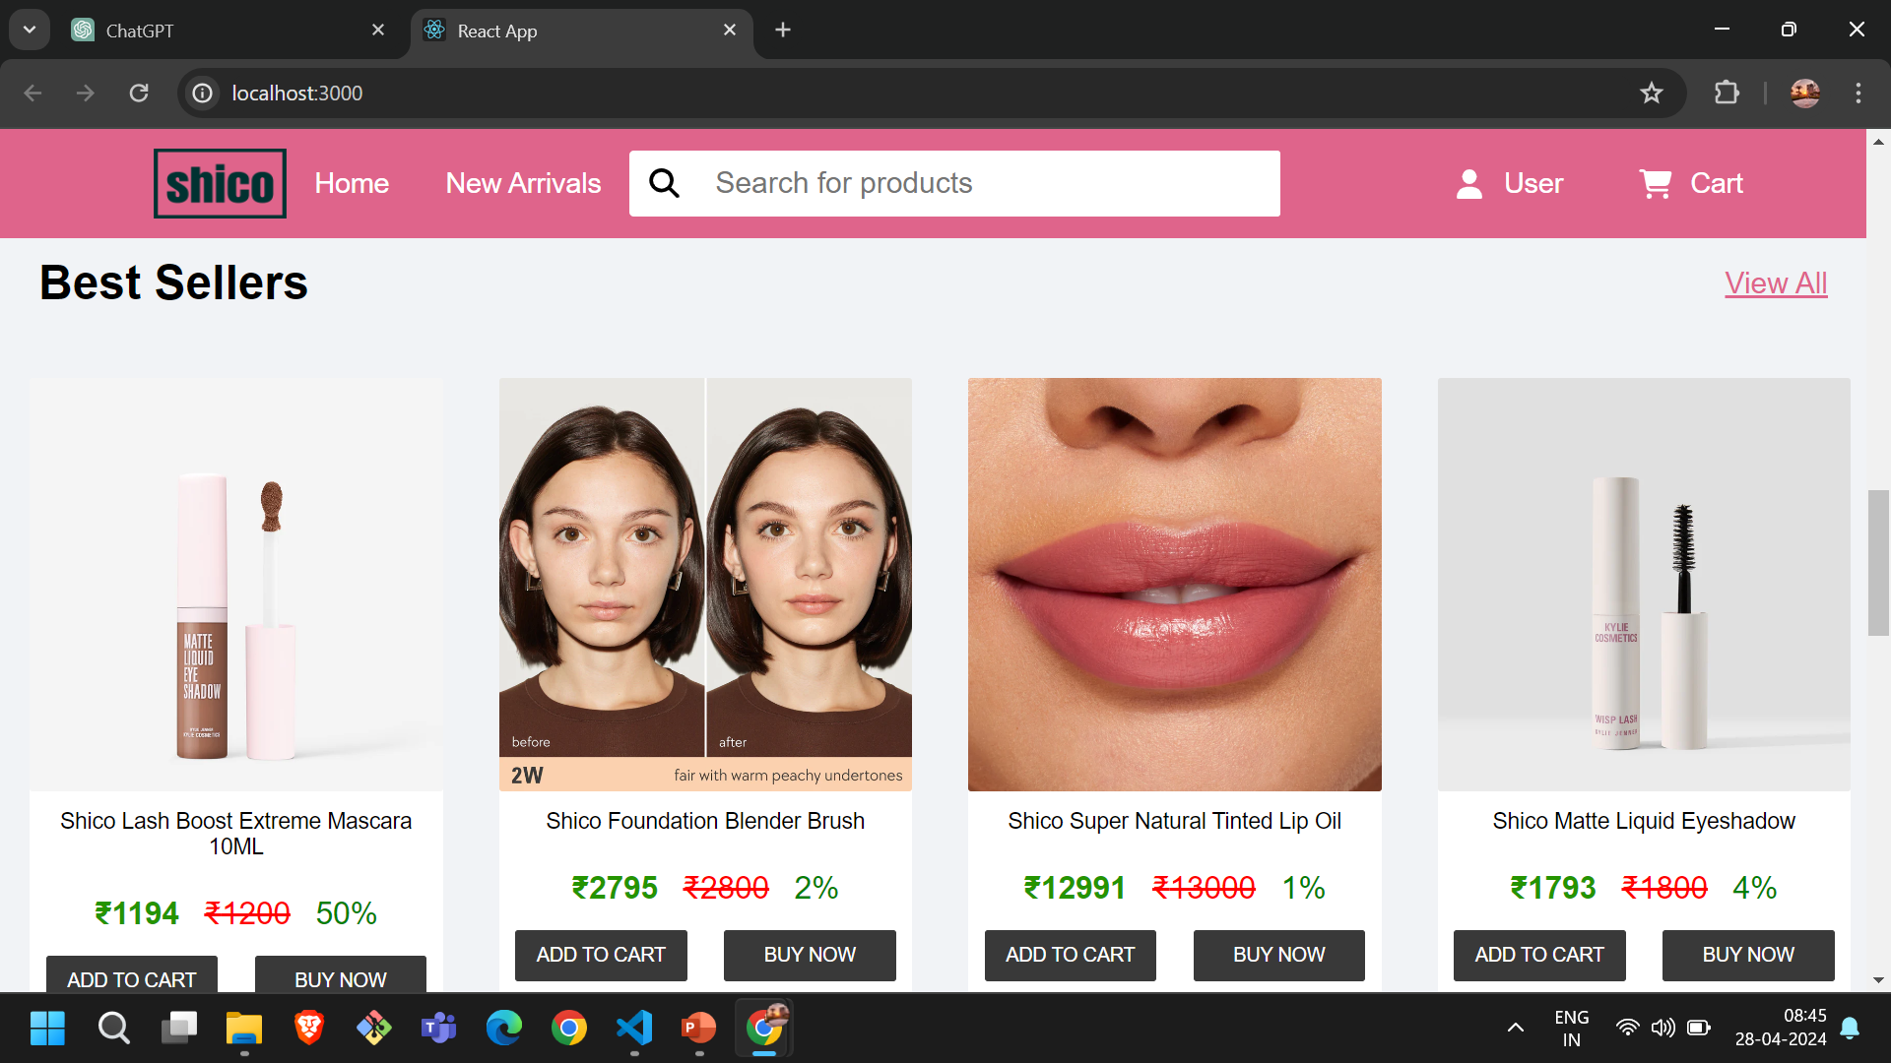
Task: Click the Shico Foundation Blender Brush title
Action: pyautogui.click(x=705, y=821)
